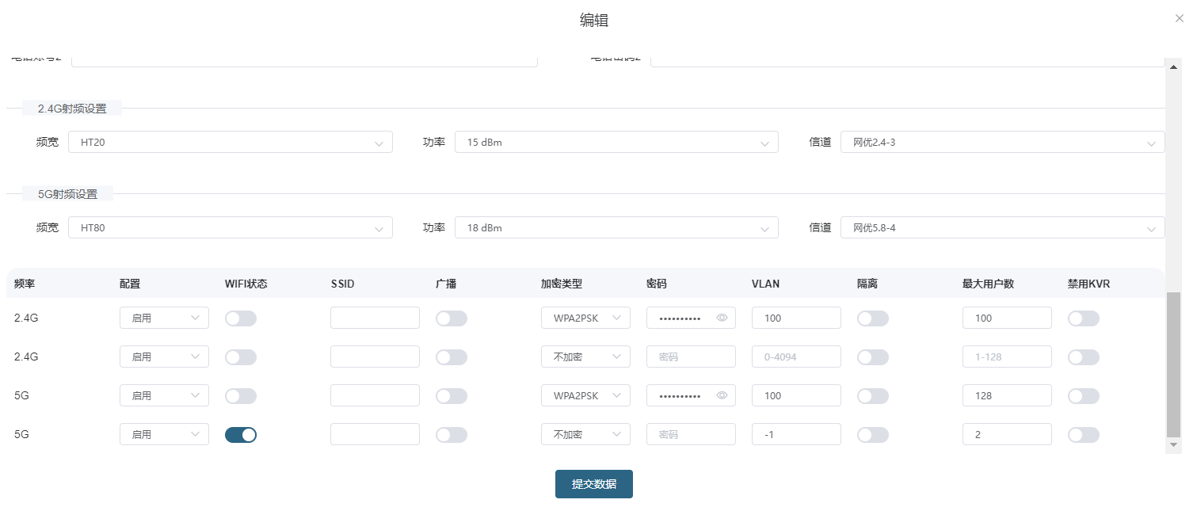Open 2.4G bandwidth HT20 dropdown
1197x511 pixels.
point(230,143)
